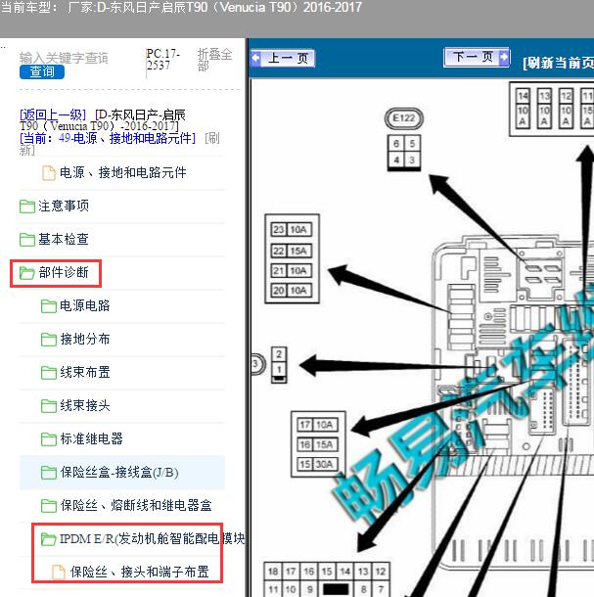Viewport: 594px width, 597px height.
Task: Click the 返回上一级 link
Action: point(53,115)
